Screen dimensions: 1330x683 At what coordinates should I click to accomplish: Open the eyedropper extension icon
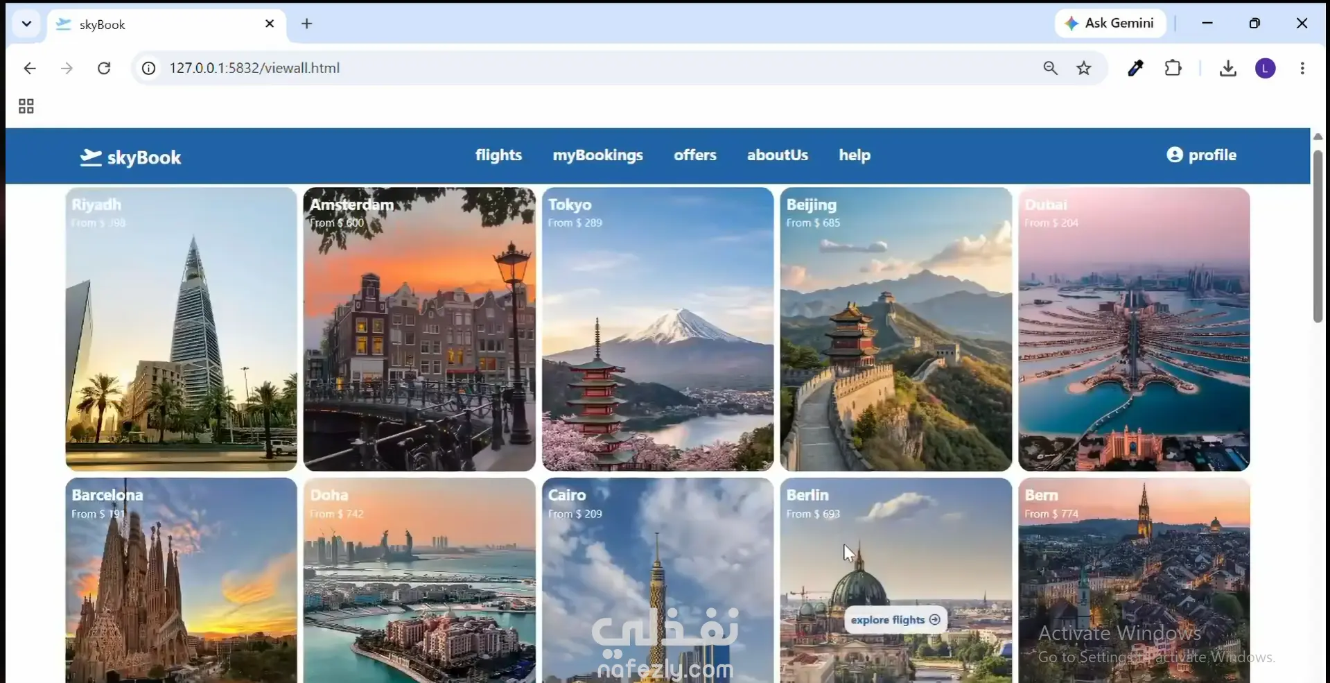[x=1135, y=68]
